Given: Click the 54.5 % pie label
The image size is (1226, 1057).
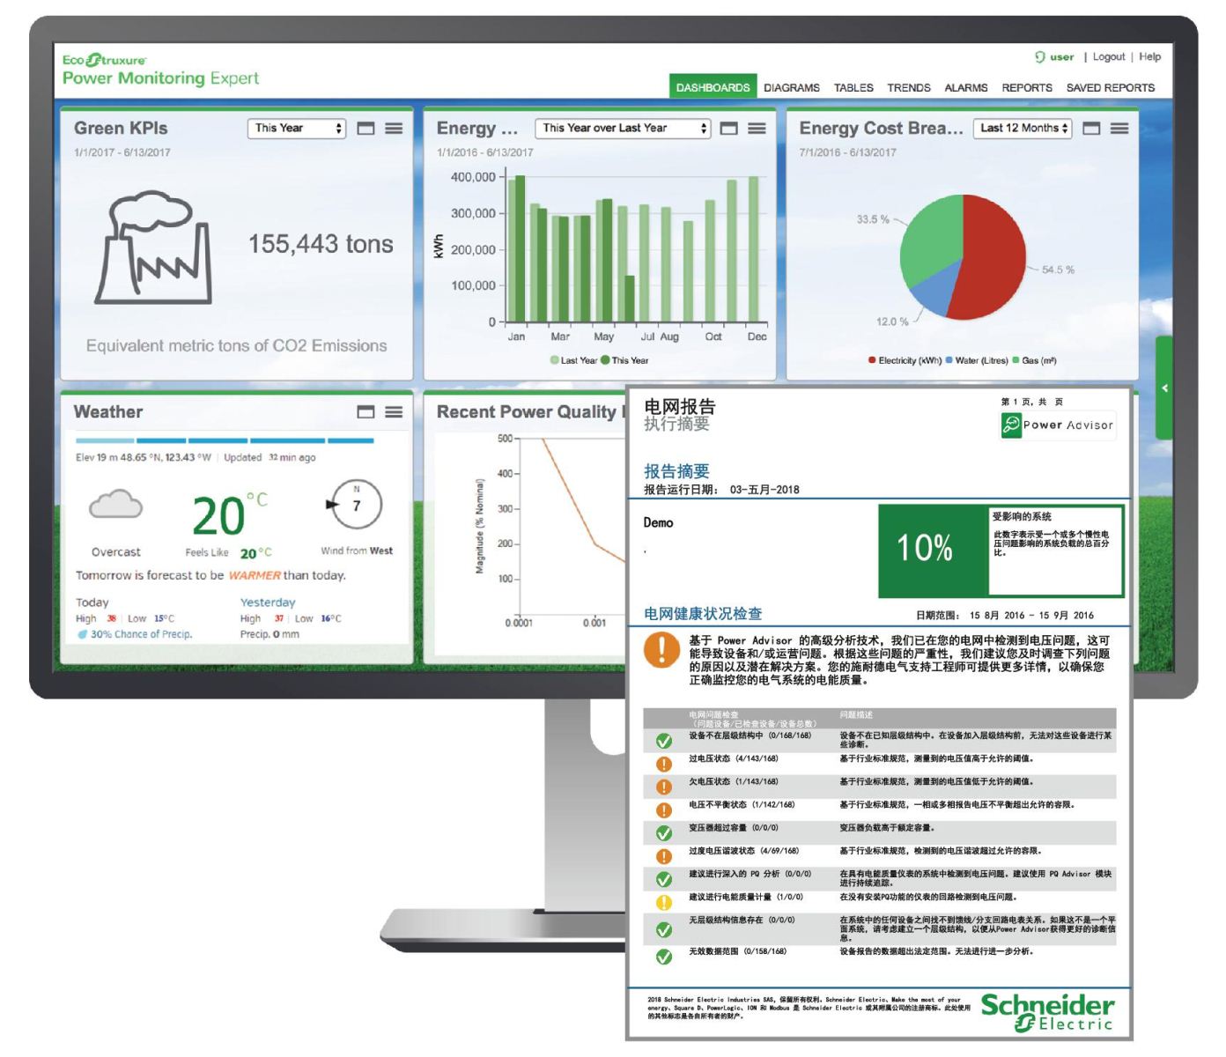Looking at the screenshot, I should point(1058,270).
